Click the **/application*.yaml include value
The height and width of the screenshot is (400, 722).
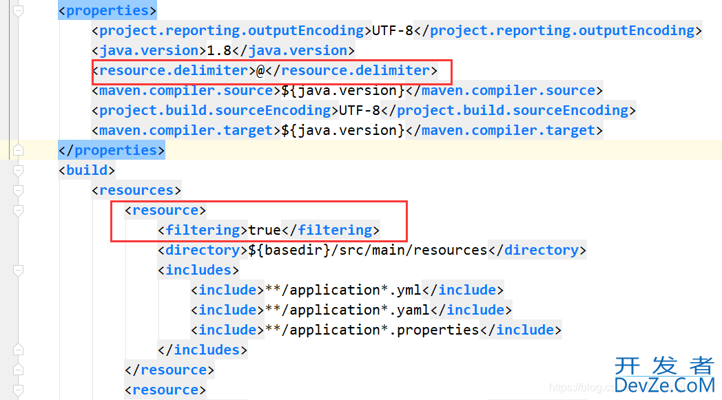348,310
